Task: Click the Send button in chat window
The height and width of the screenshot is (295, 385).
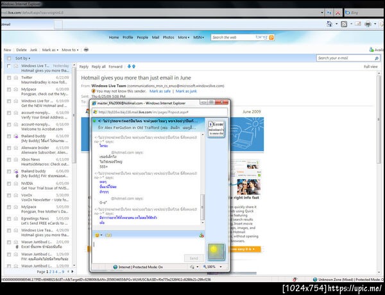Action: (x=194, y=258)
